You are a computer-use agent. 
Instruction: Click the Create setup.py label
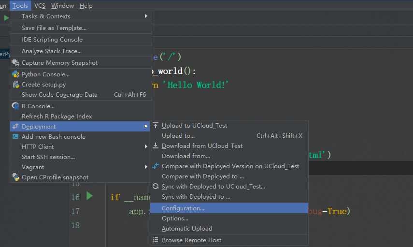pos(44,85)
